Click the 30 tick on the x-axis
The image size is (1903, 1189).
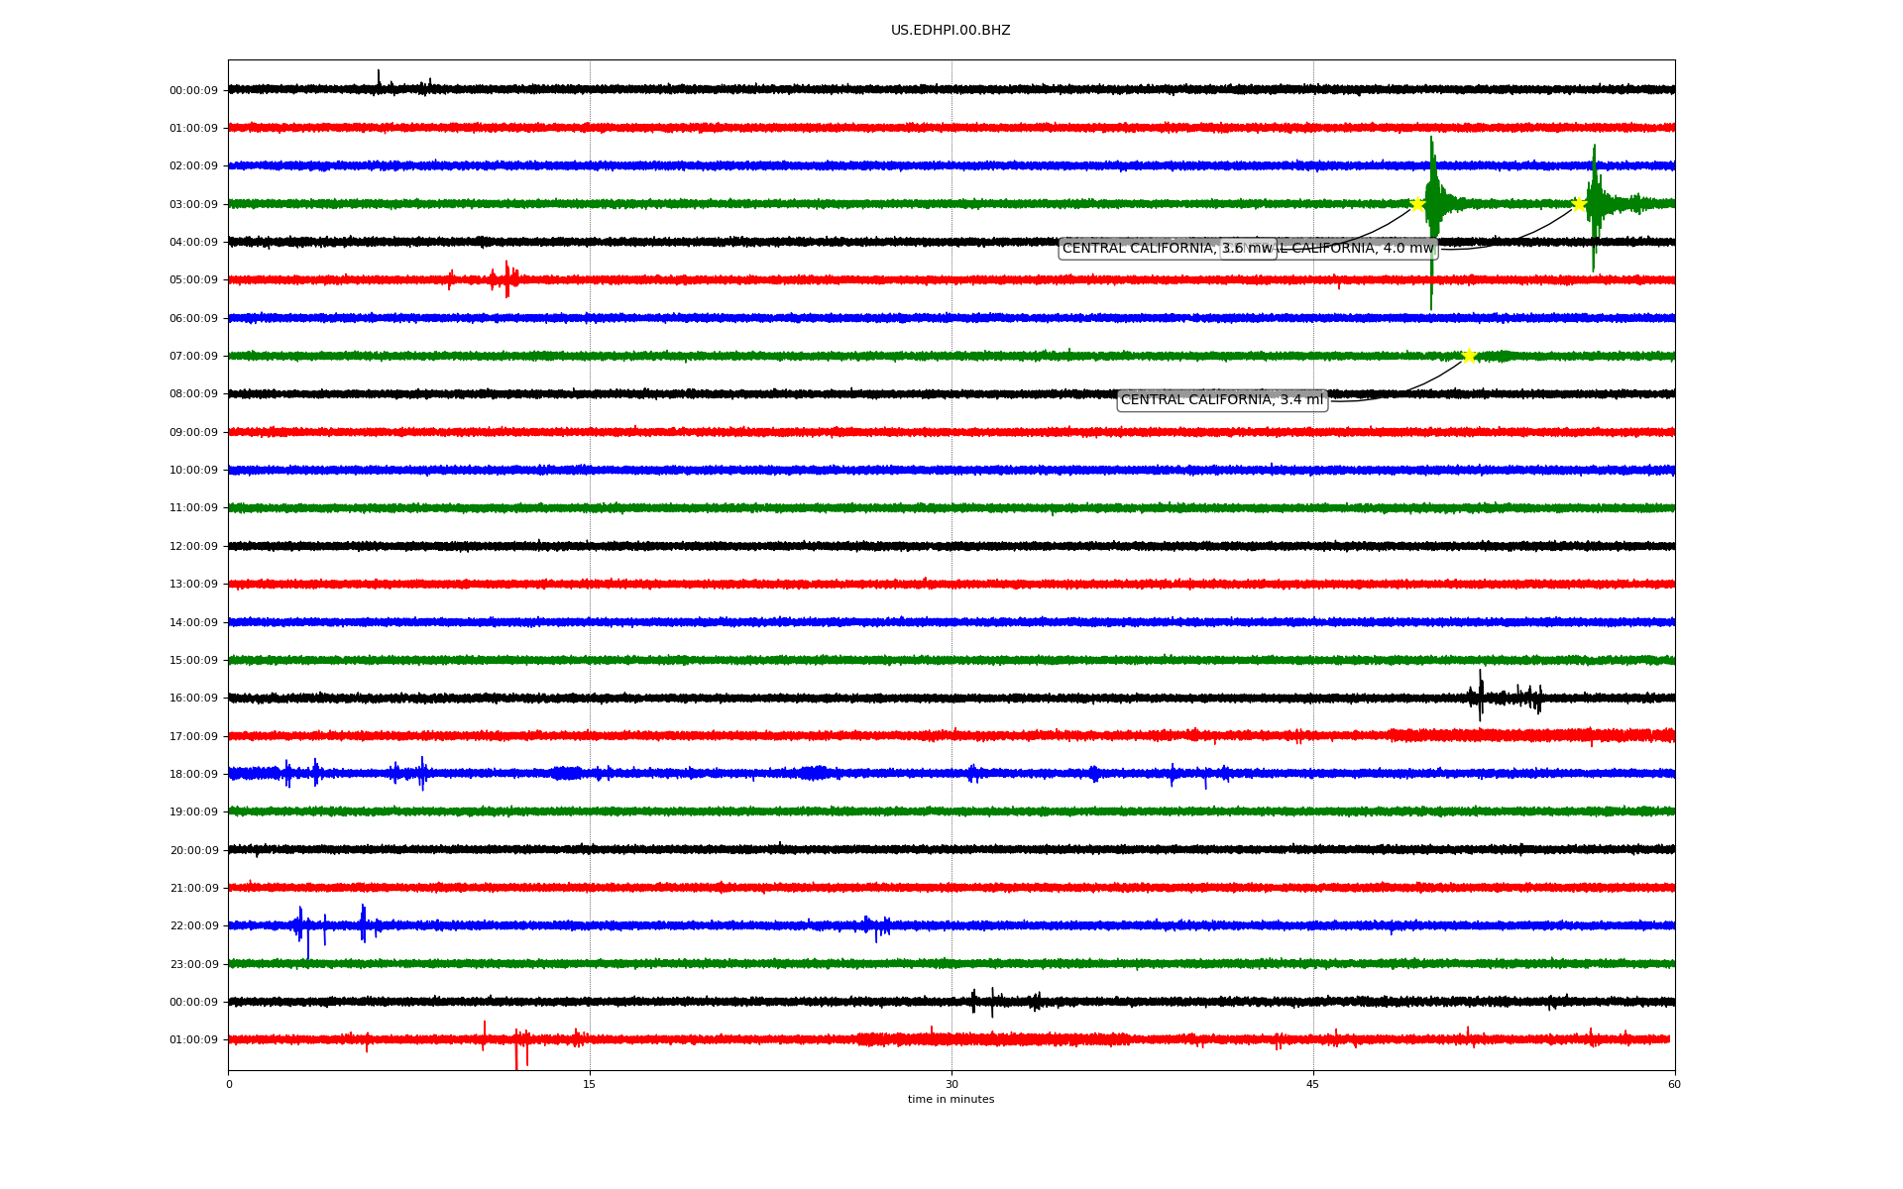(x=951, y=1084)
